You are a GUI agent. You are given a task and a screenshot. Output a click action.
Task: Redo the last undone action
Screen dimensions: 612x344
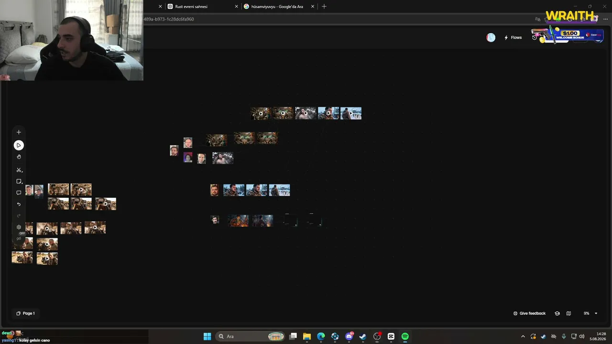19,215
